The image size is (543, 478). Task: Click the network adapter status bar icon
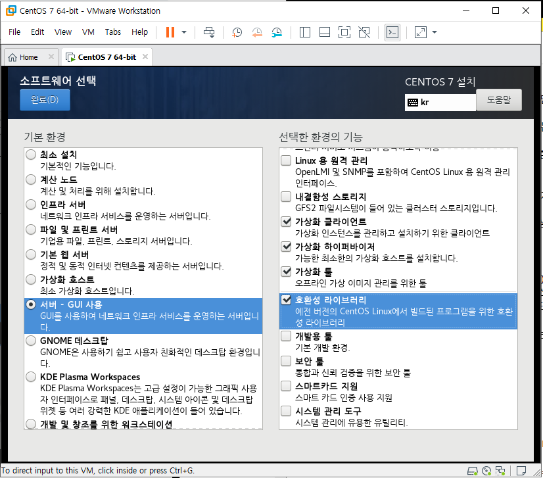click(500, 471)
